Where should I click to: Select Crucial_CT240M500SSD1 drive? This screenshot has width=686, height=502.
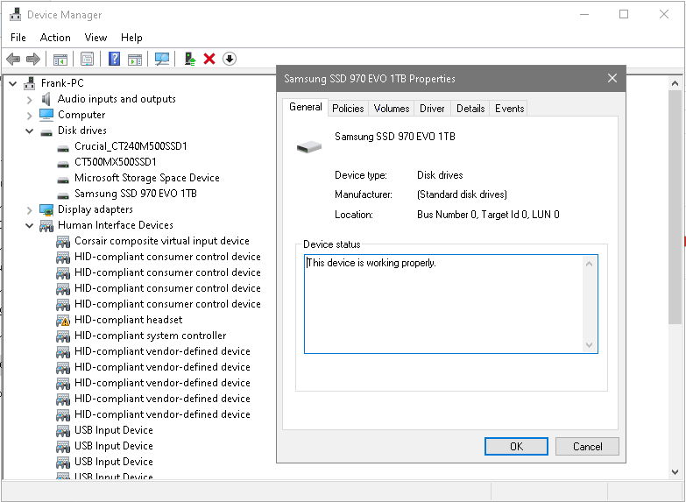pyautogui.click(x=131, y=146)
